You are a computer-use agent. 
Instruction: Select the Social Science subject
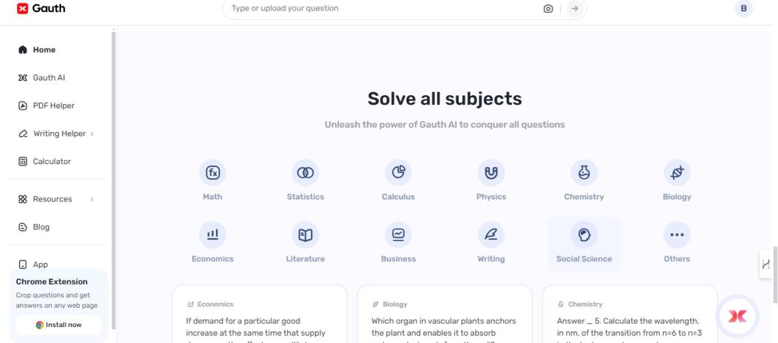(584, 244)
